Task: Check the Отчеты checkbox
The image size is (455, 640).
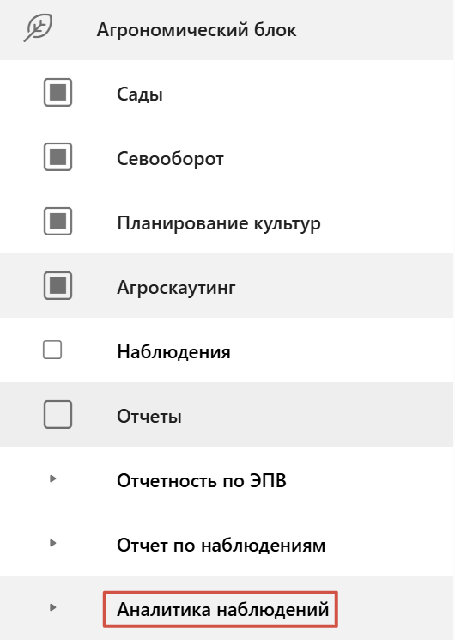Action: click(x=58, y=414)
